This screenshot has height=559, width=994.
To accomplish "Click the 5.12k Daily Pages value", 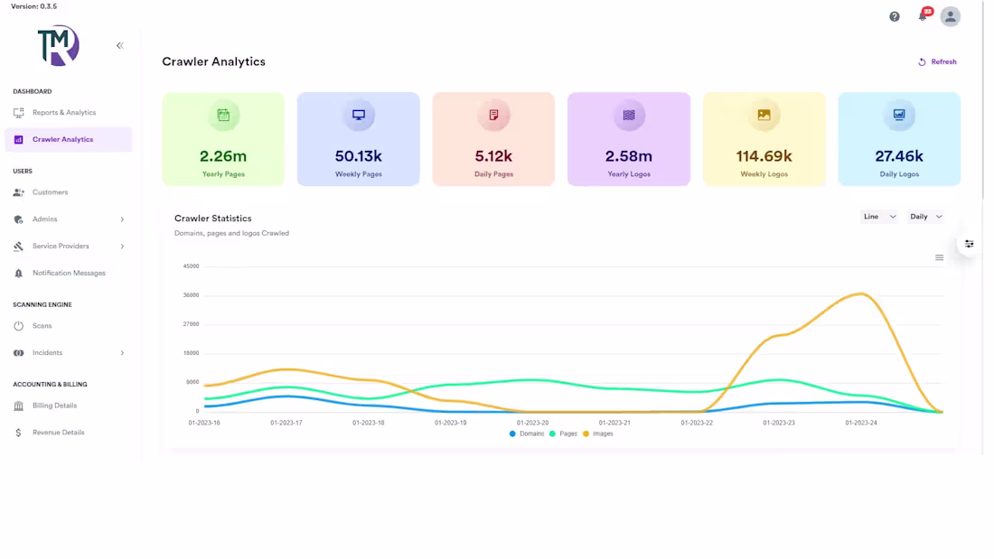I will point(493,156).
